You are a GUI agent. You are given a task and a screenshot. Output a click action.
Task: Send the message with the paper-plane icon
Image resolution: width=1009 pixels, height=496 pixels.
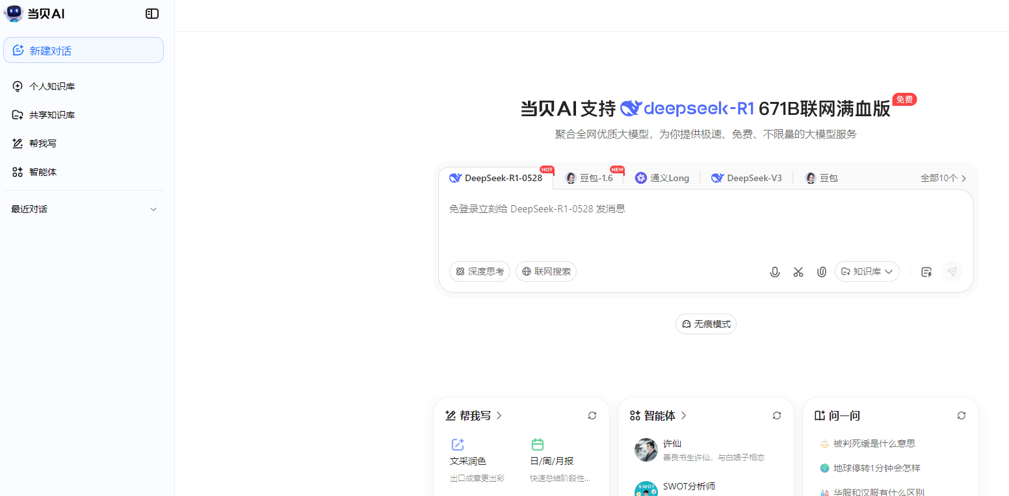tap(952, 272)
